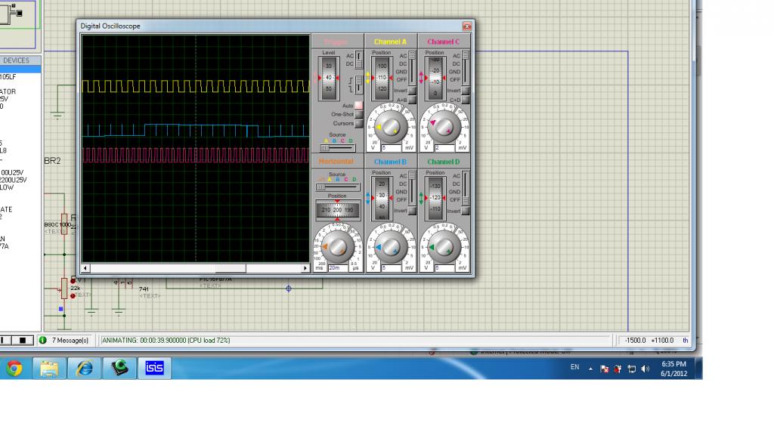Click the Channel A voltage value field

click(392, 148)
